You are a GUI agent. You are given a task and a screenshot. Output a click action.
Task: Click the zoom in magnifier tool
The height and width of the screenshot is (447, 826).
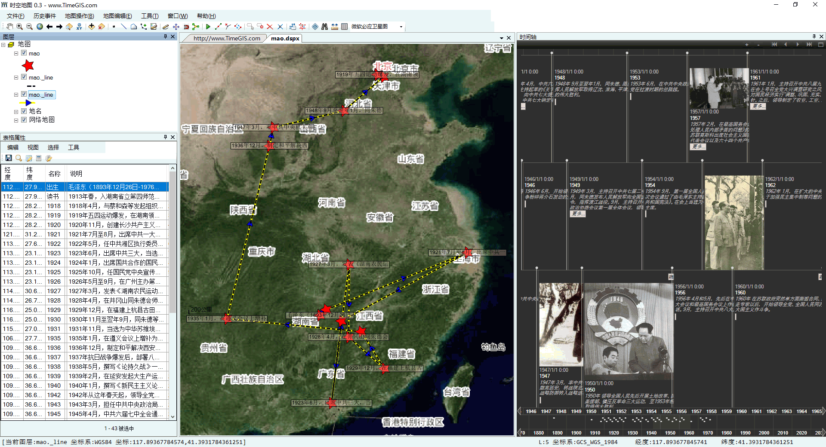click(19, 27)
